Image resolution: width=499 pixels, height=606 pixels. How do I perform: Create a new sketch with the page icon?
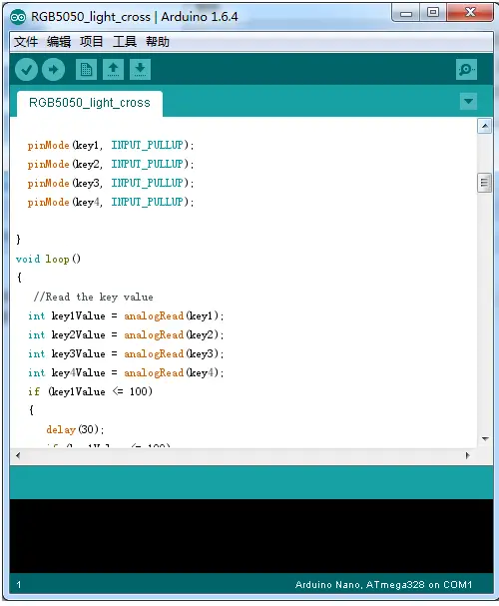pos(86,70)
